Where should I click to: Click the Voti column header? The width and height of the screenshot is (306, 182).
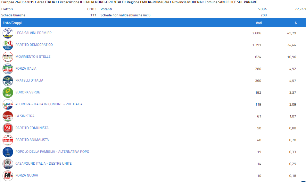[259, 23]
